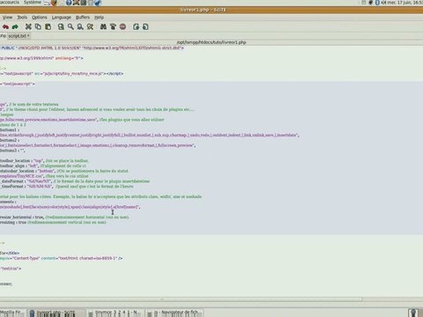Open the Système menu in top panel
The width and height of the screenshot is (423, 317).
click(33, 3)
